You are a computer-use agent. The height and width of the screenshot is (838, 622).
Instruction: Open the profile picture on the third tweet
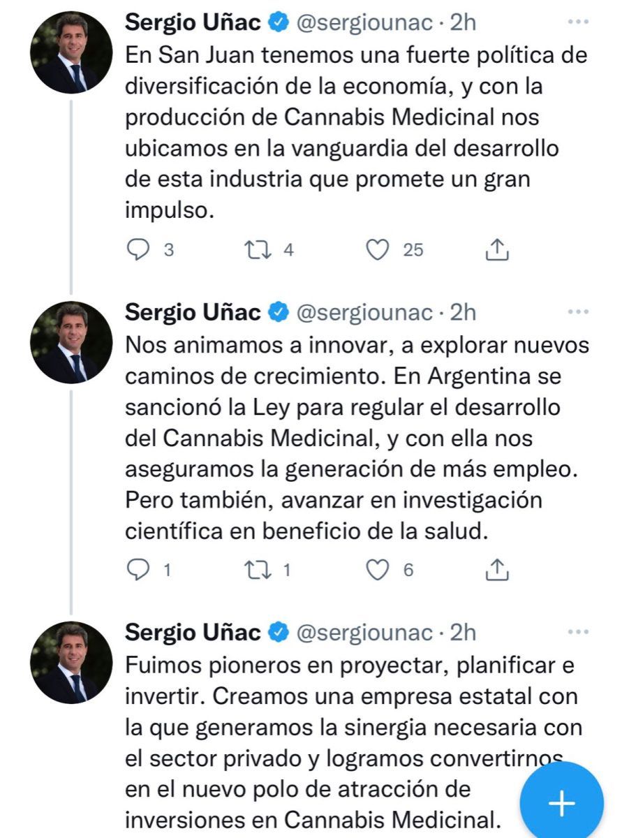coord(71,663)
